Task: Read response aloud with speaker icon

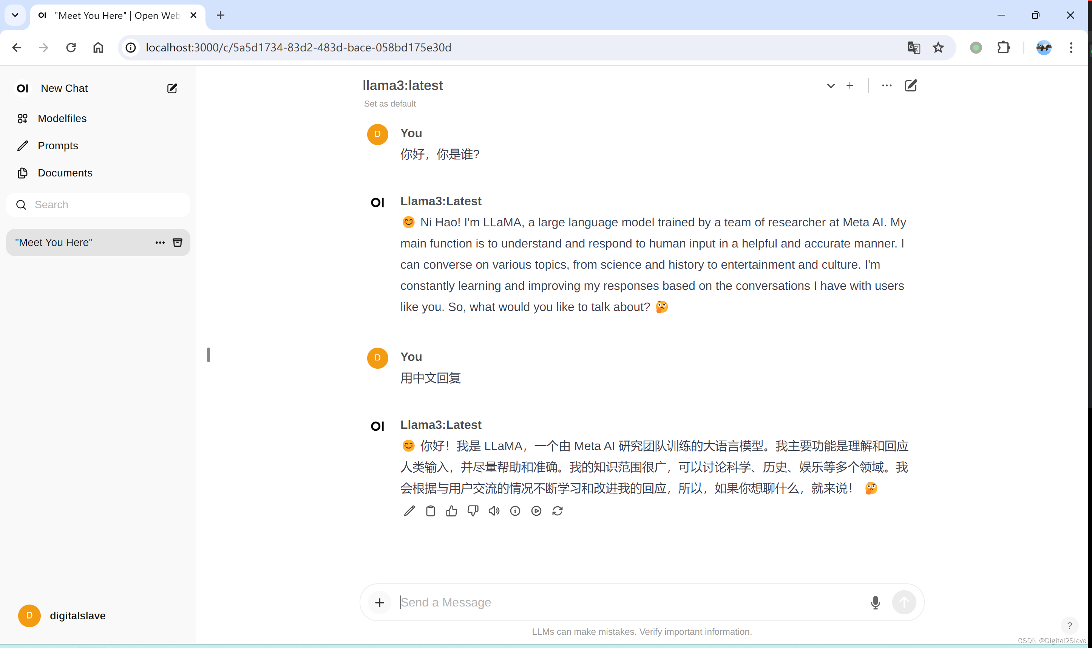Action: (x=494, y=511)
